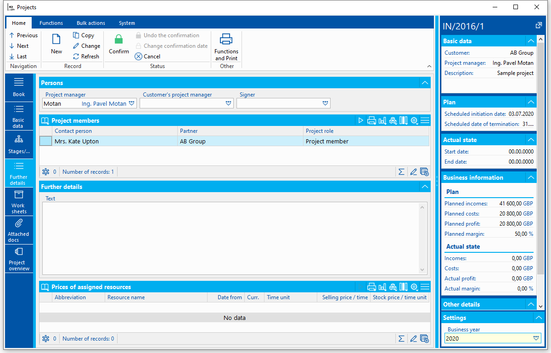Open bar chart icon in Project members header
Image resolution: width=551 pixels, height=353 pixels.
382,120
